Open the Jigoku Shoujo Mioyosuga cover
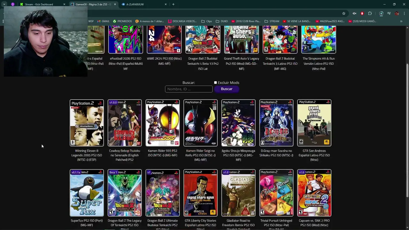The image size is (409, 230). tap(238, 123)
